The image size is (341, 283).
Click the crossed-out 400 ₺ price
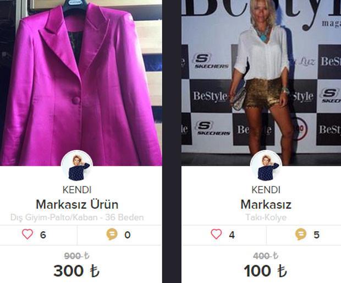(266, 256)
